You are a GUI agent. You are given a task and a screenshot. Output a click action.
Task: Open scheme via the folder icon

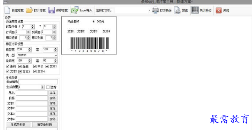(x=29, y=10)
